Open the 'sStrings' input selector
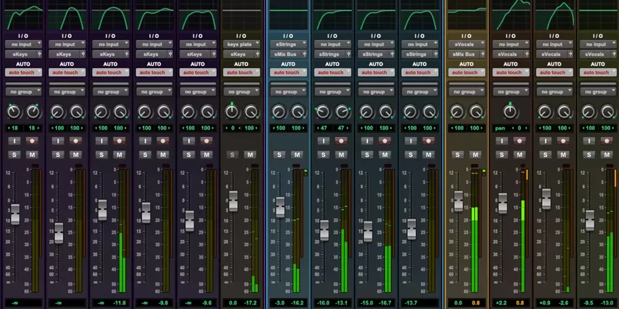The width and height of the screenshot is (619, 309). click(x=288, y=44)
